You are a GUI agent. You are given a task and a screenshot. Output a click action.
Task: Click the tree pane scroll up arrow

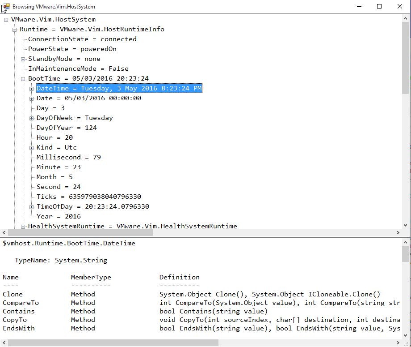[405, 19]
